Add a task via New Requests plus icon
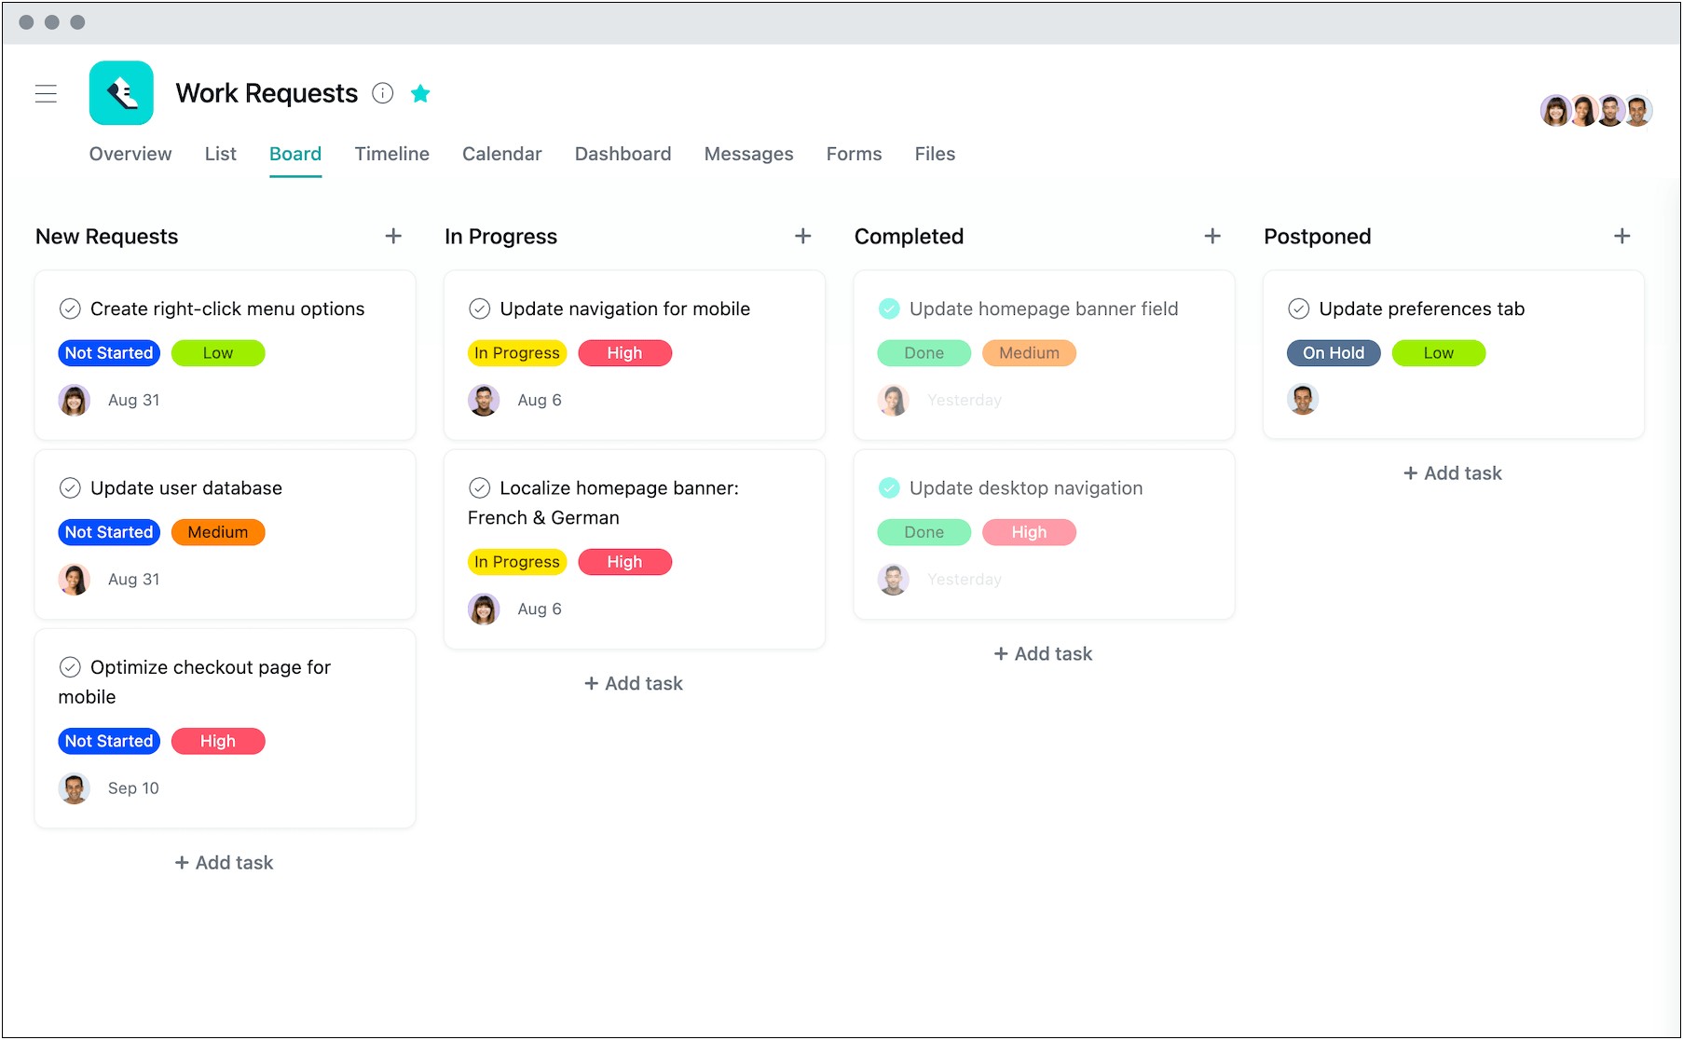Viewport: 1683px width, 1040px height. point(393,236)
